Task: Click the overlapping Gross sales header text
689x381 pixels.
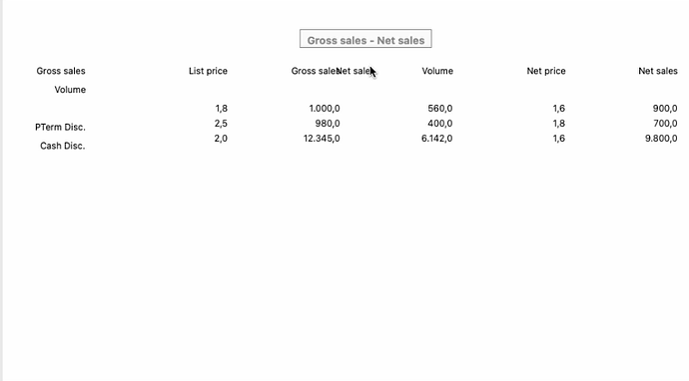Action: [315, 71]
